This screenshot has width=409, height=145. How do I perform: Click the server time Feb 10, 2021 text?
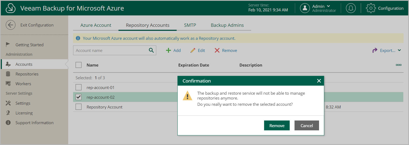(x=268, y=10)
